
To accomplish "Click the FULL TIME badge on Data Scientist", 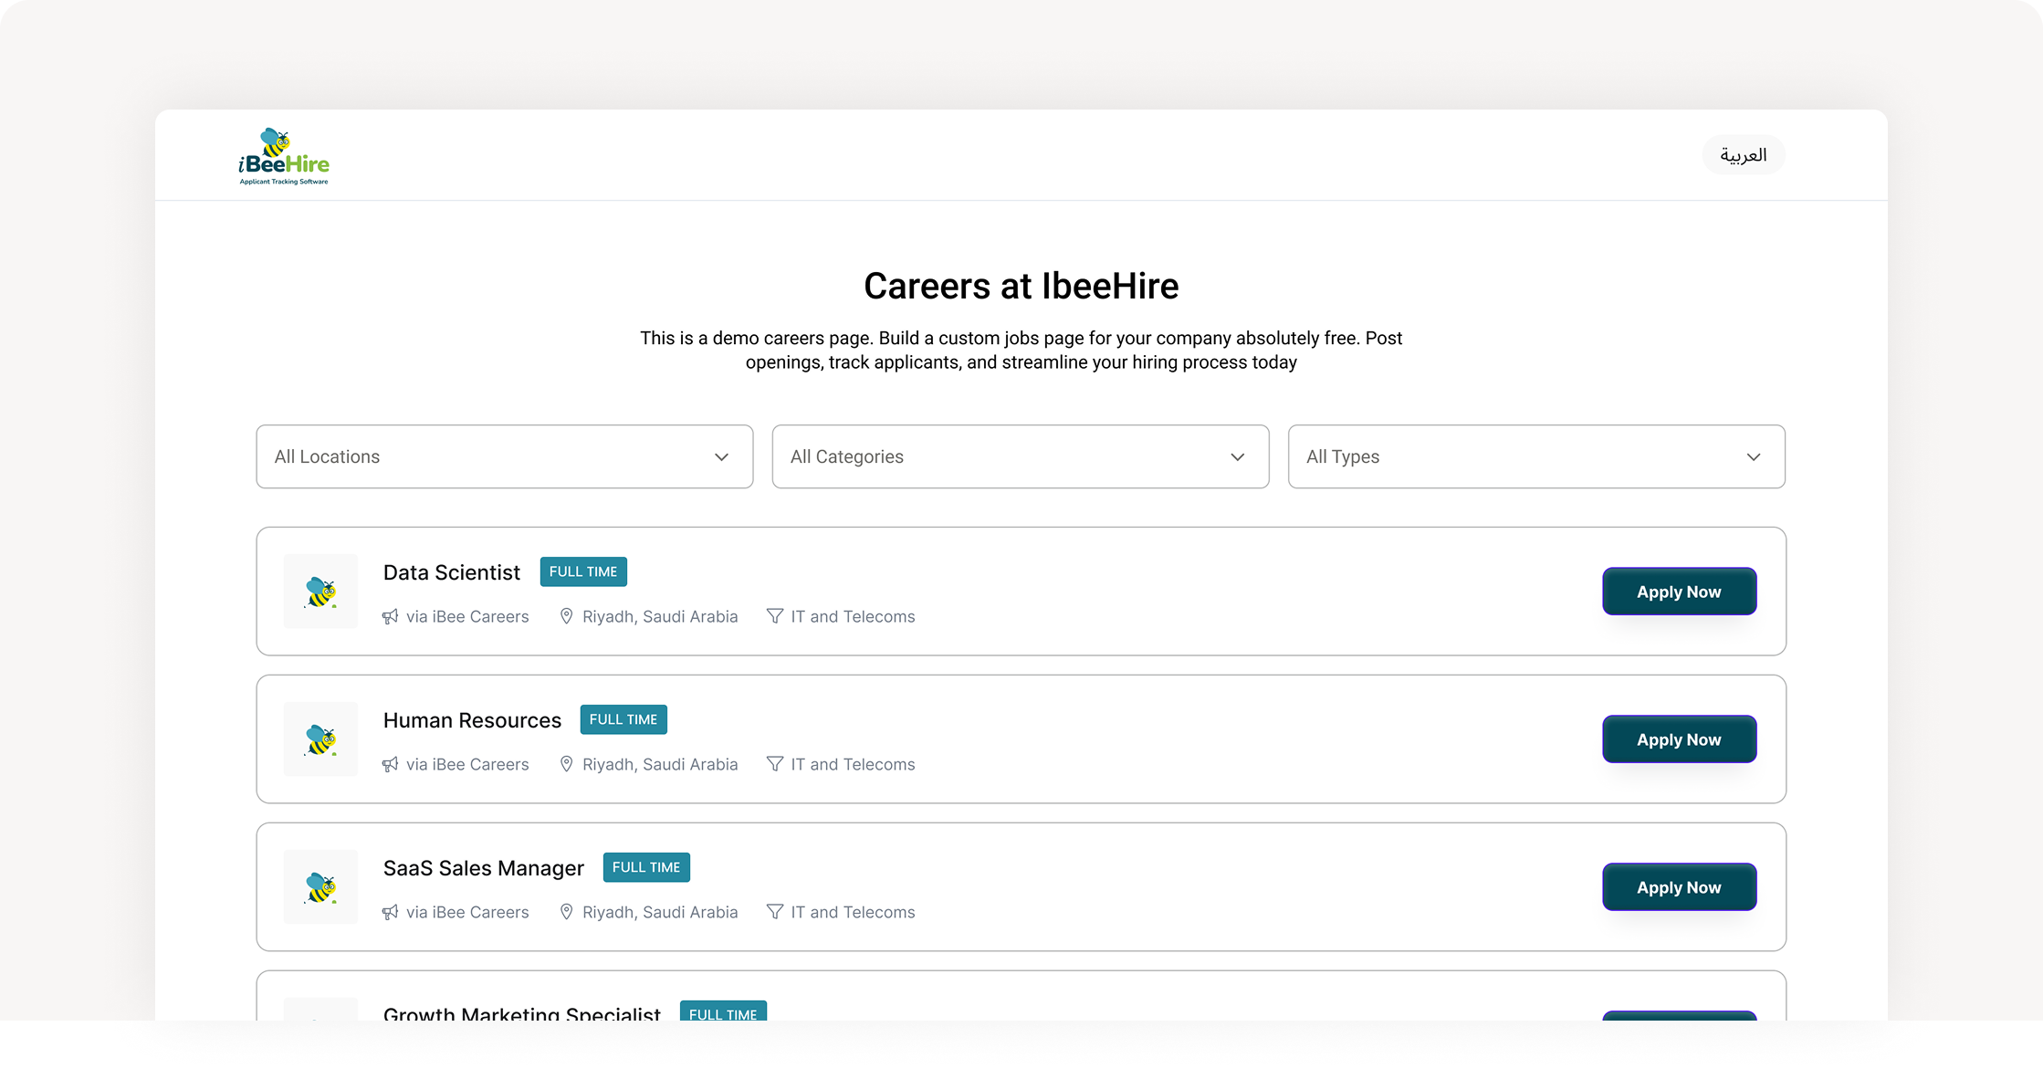I will pyautogui.click(x=583, y=571).
